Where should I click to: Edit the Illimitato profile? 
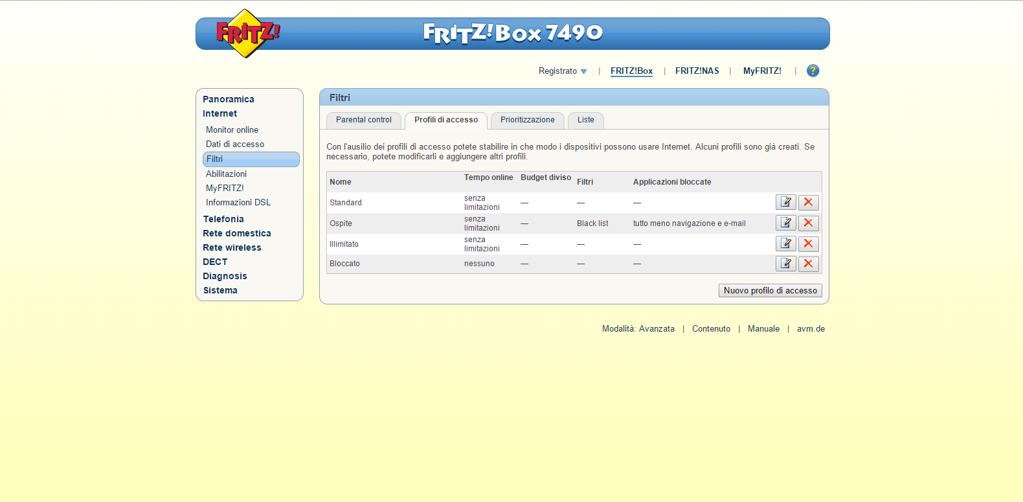coord(785,244)
